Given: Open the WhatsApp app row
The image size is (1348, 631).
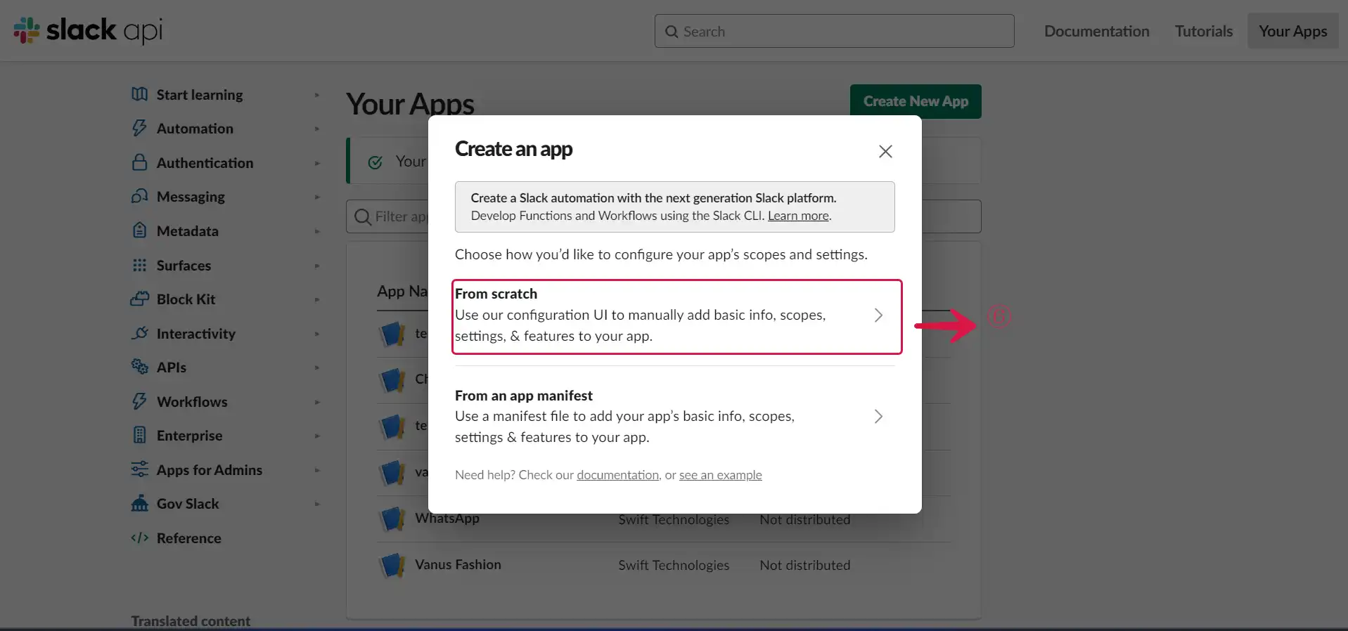Looking at the screenshot, I should pos(663,519).
